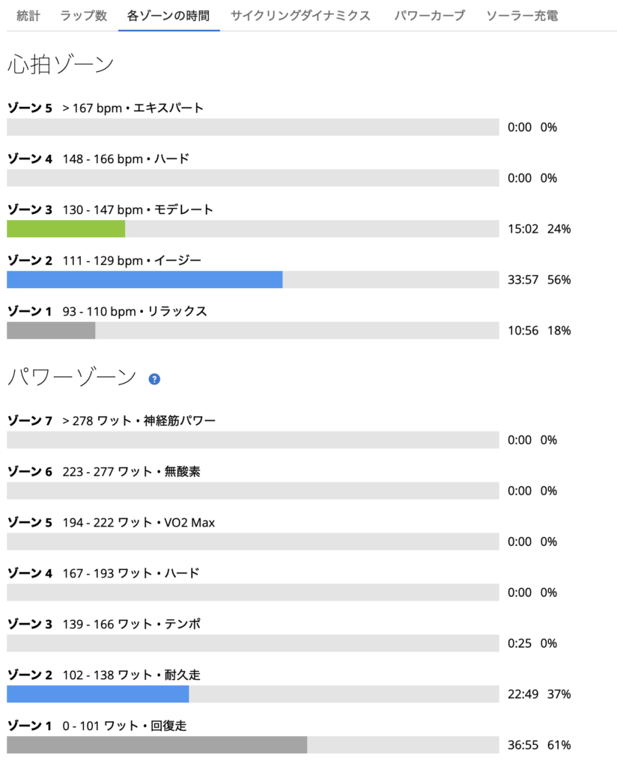Screen dimensions: 617x766
Task: Click the gray power Zone 1 回復走 bar
Action: click(x=157, y=744)
